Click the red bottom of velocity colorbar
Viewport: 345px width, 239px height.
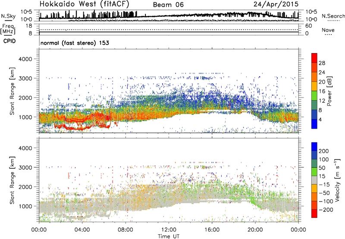[x=314, y=214]
